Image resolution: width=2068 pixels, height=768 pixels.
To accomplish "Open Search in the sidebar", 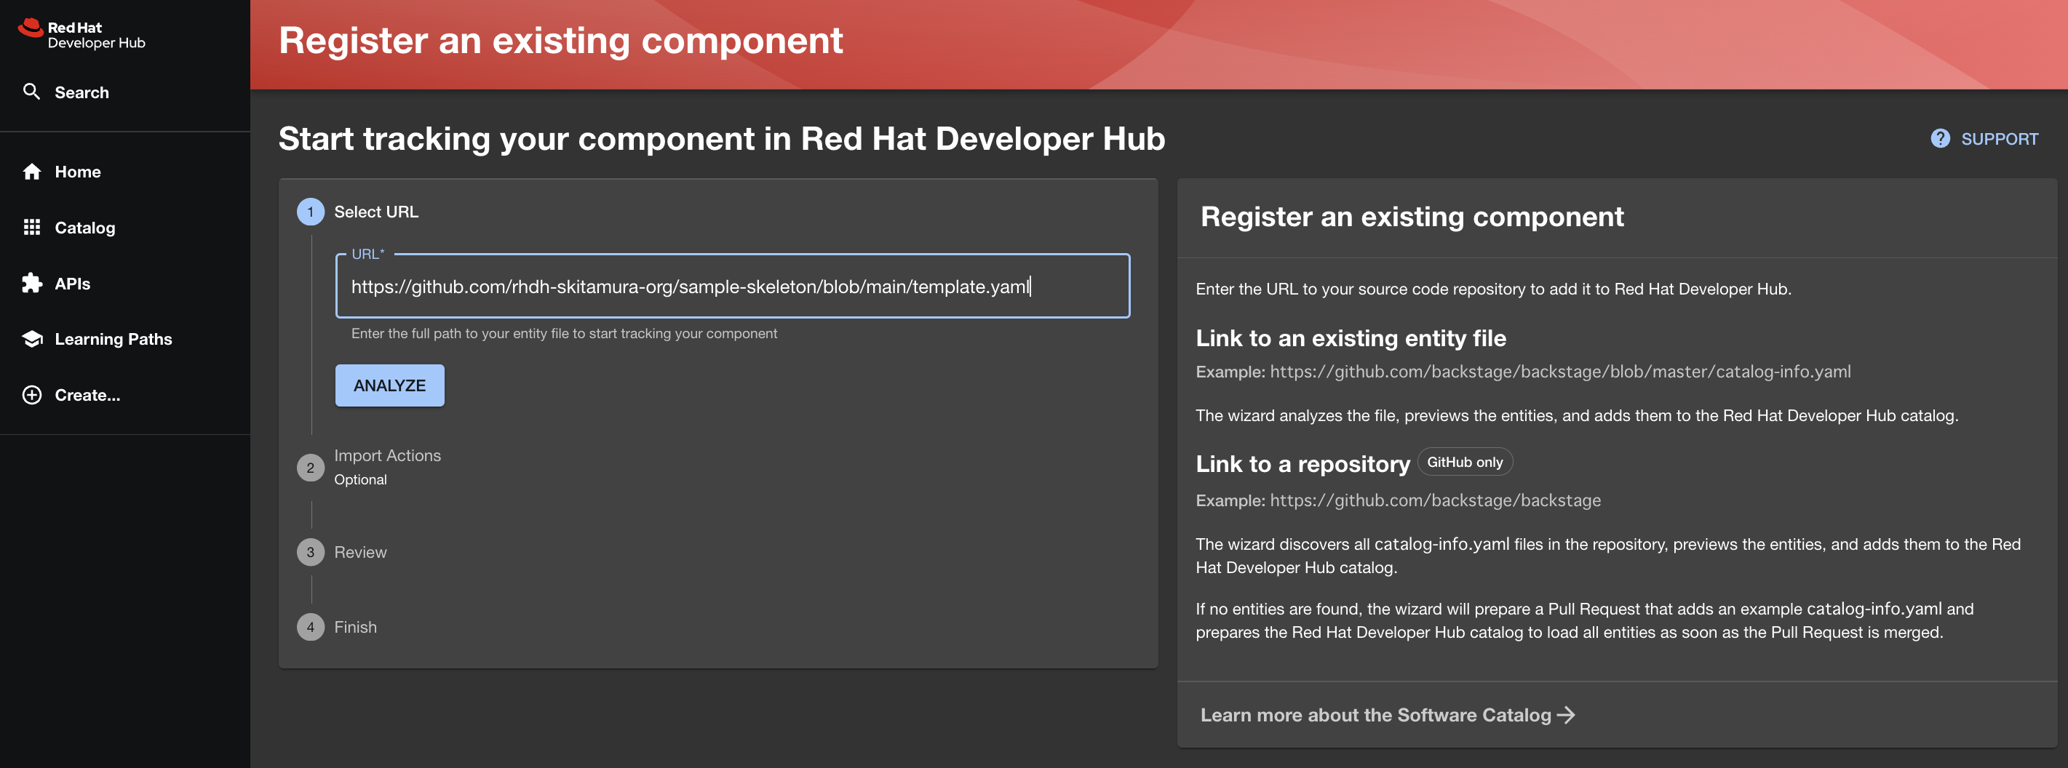I will [125, 92].
